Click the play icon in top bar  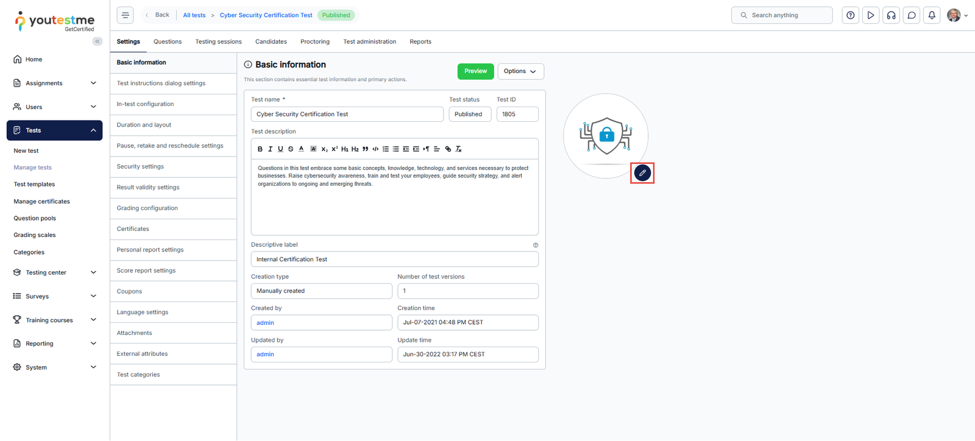(871, 15)
